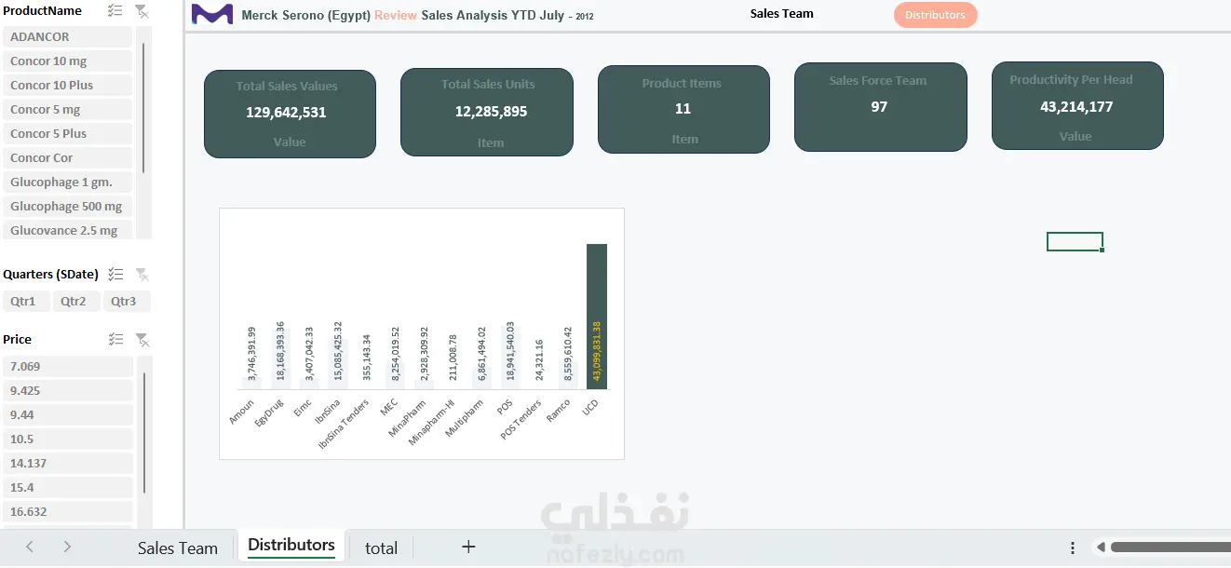The height and width of the screenshot is (568, 1231).
Task: Open the total sheet tab
Action: coord(381,548)
